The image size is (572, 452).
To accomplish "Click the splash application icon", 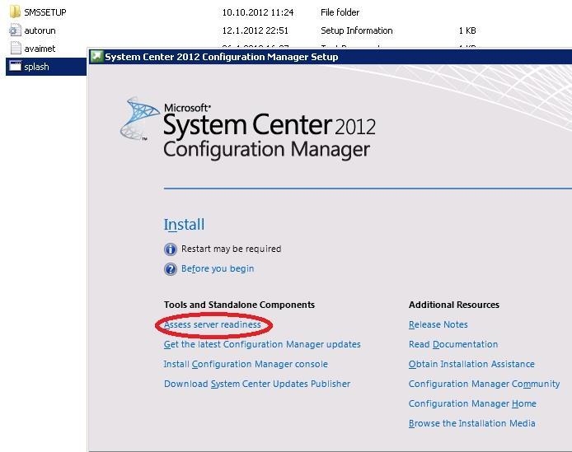I will 15,67.
